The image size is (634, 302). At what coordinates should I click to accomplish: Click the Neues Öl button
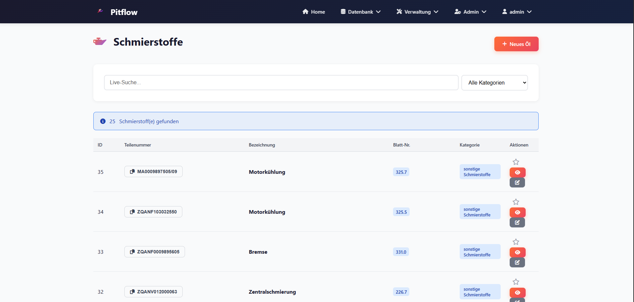click(516, 44)
